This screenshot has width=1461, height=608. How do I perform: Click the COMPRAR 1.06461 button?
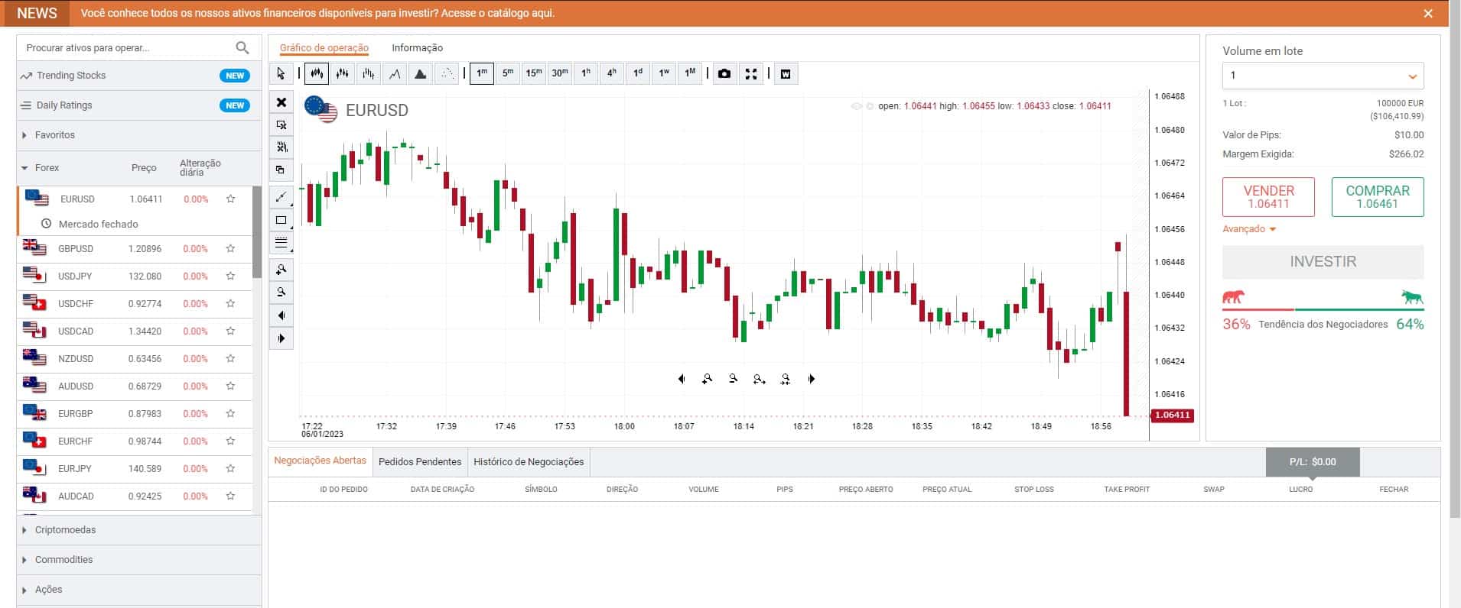(x=1378, y=197)
